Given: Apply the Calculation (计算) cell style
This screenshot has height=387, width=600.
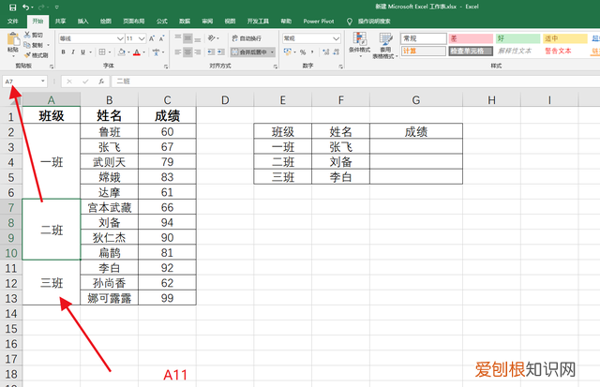Looking at the screenshot, I should click(x=424, y=51).
